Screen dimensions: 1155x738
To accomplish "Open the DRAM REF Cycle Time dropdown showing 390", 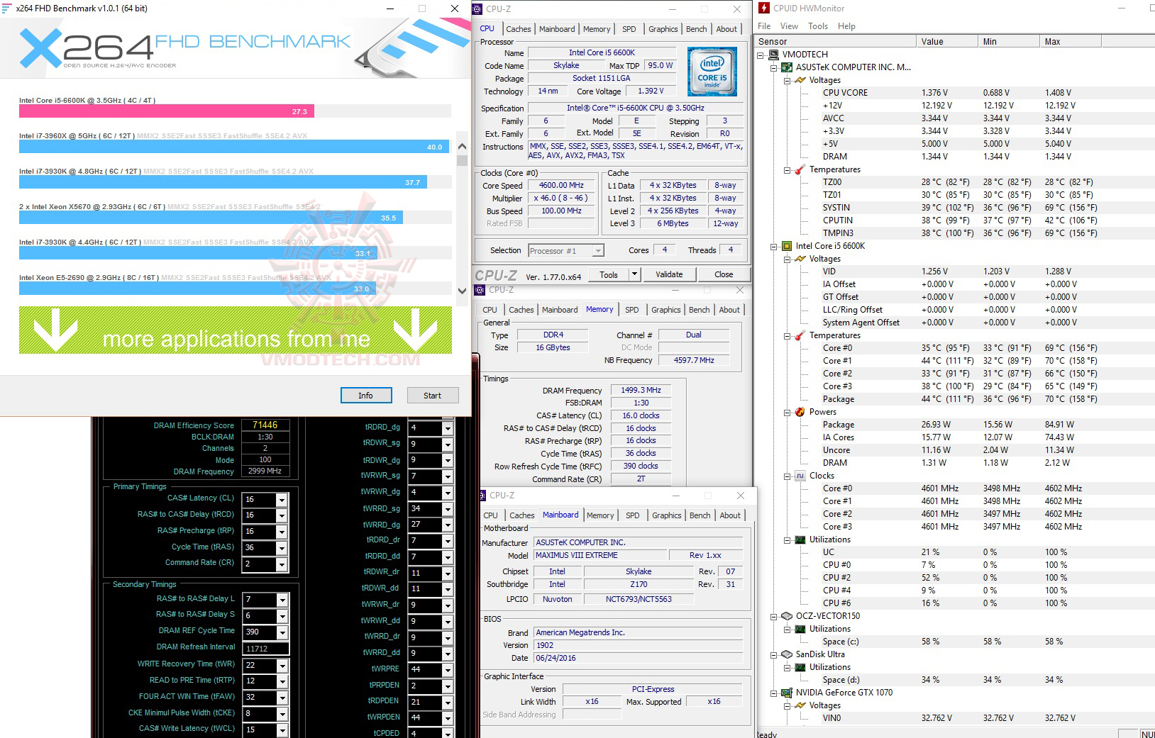I will [x=282, y=632].
